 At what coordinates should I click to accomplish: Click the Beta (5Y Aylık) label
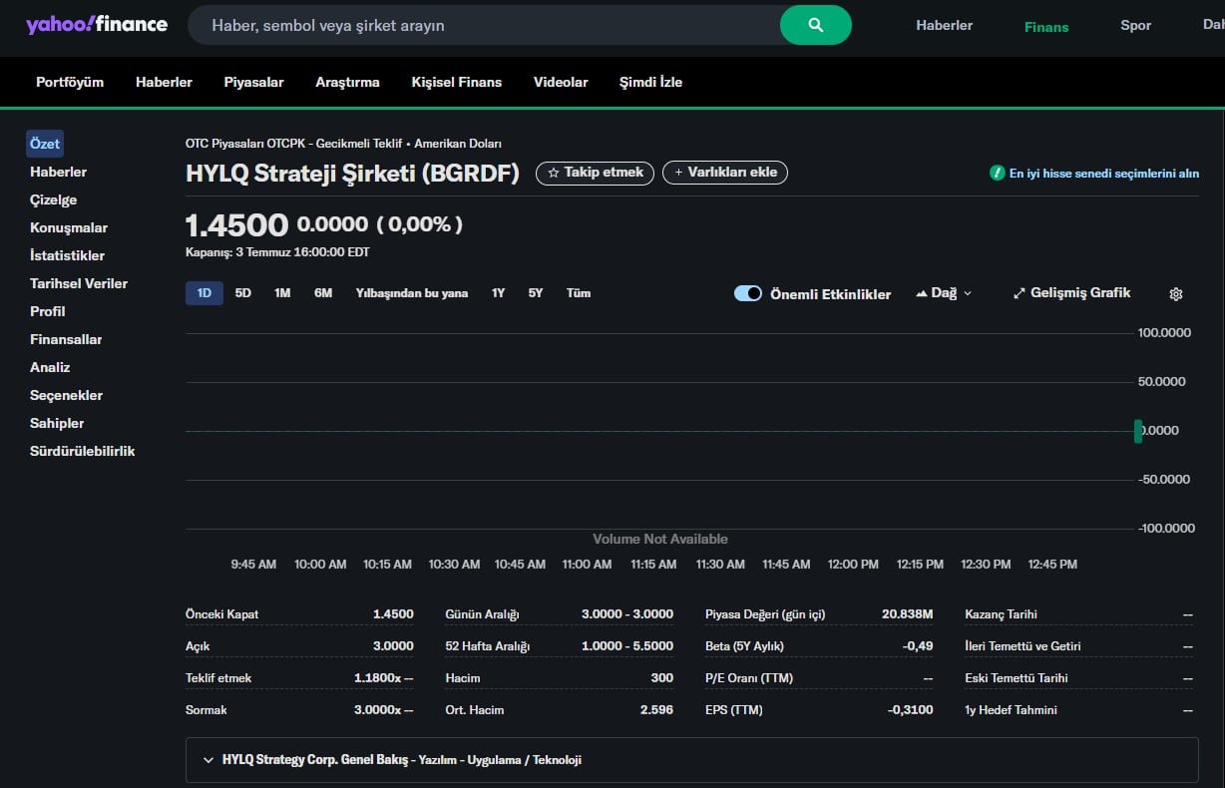coord(744,646)
